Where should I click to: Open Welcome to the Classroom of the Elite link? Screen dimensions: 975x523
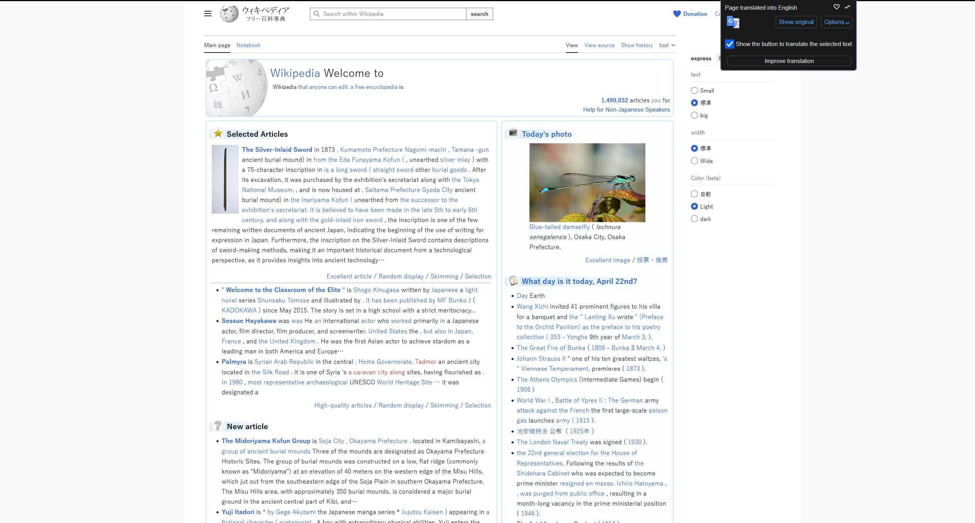click(x=283, y=290)
